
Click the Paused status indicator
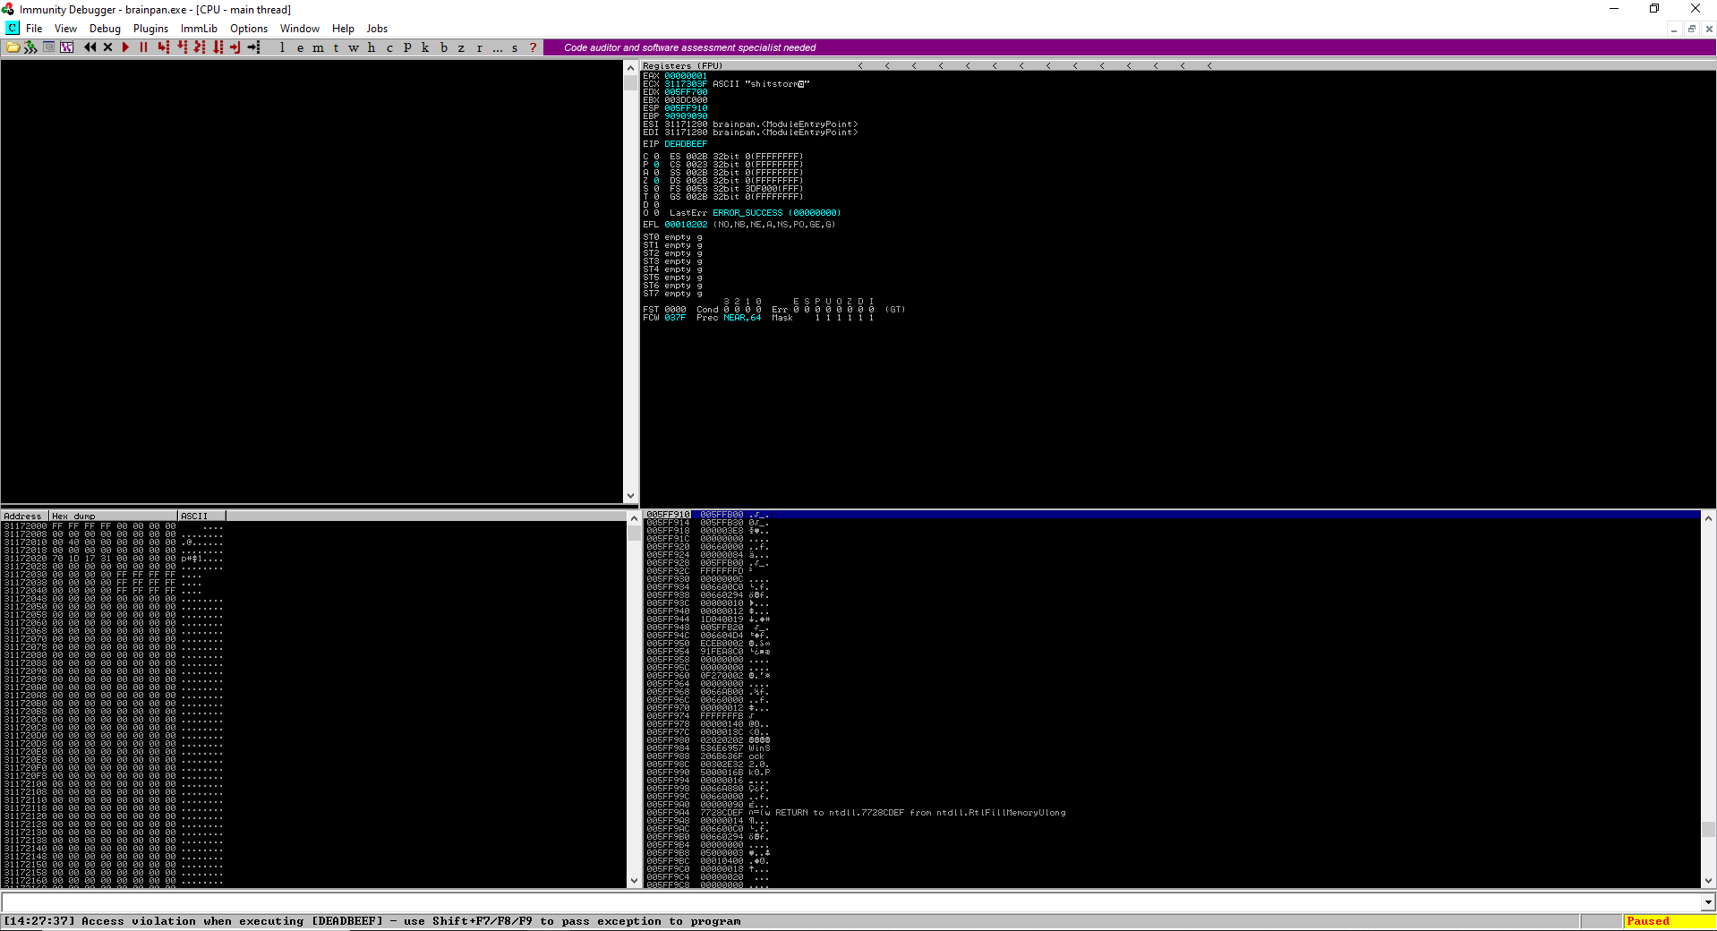1647,921
